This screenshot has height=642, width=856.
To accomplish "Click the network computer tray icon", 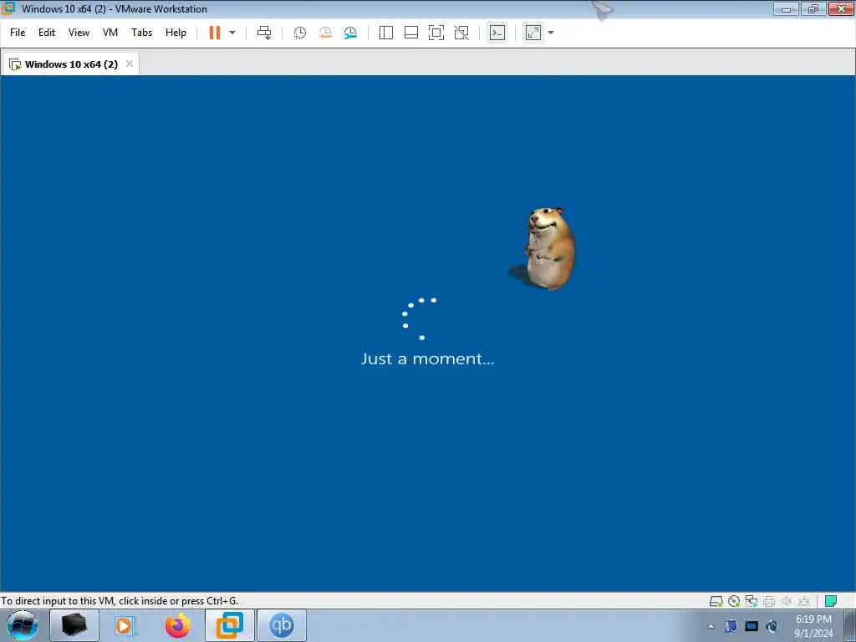I will [731, 626].
